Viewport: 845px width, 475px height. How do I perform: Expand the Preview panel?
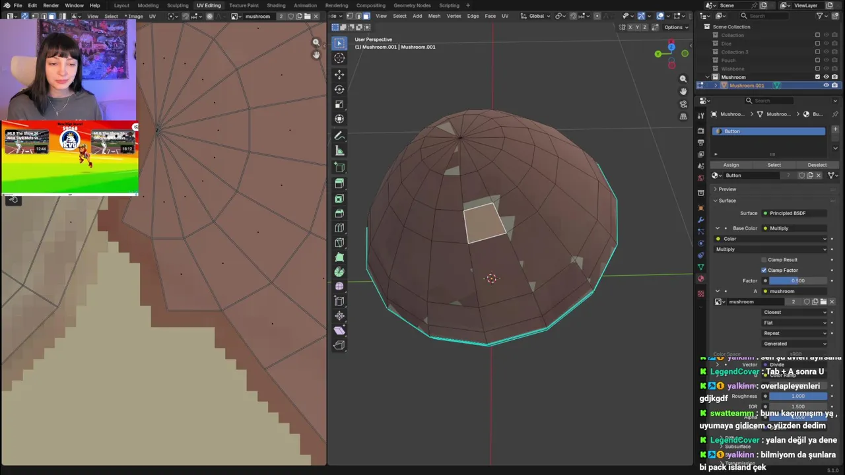coord(727,189)
